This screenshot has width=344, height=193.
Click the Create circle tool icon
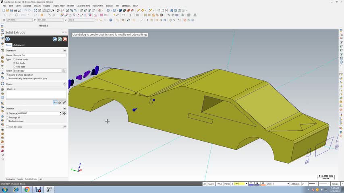(x=17, y=15)
